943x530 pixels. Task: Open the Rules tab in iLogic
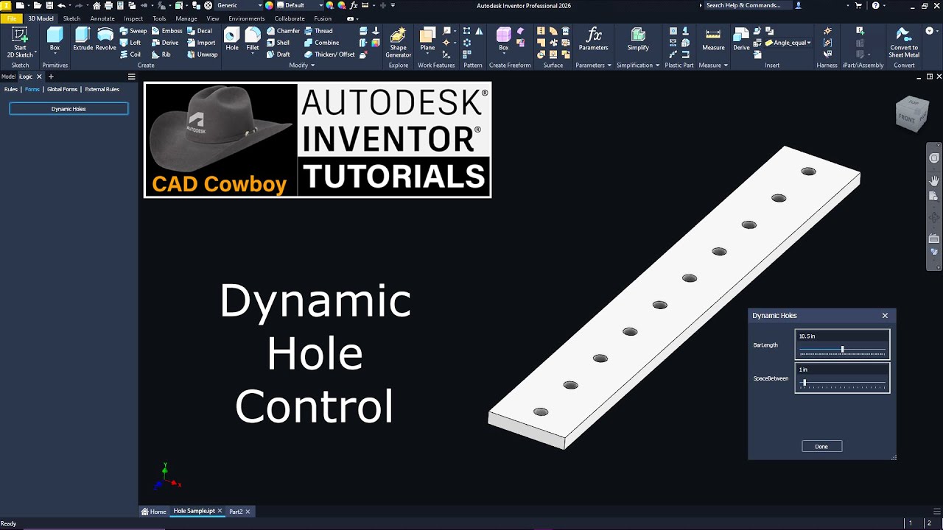(11, 89)
